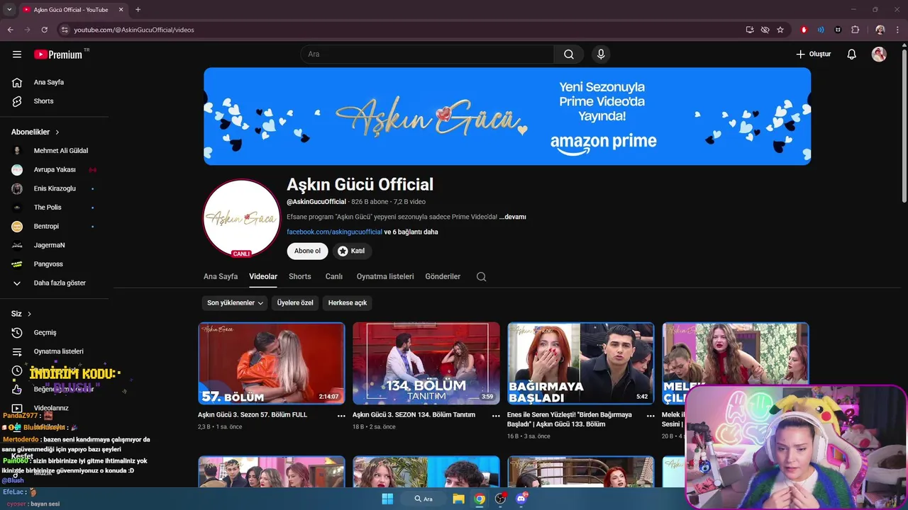Open the Son yüklenenler sort dropdown

(x=236, y=303)
